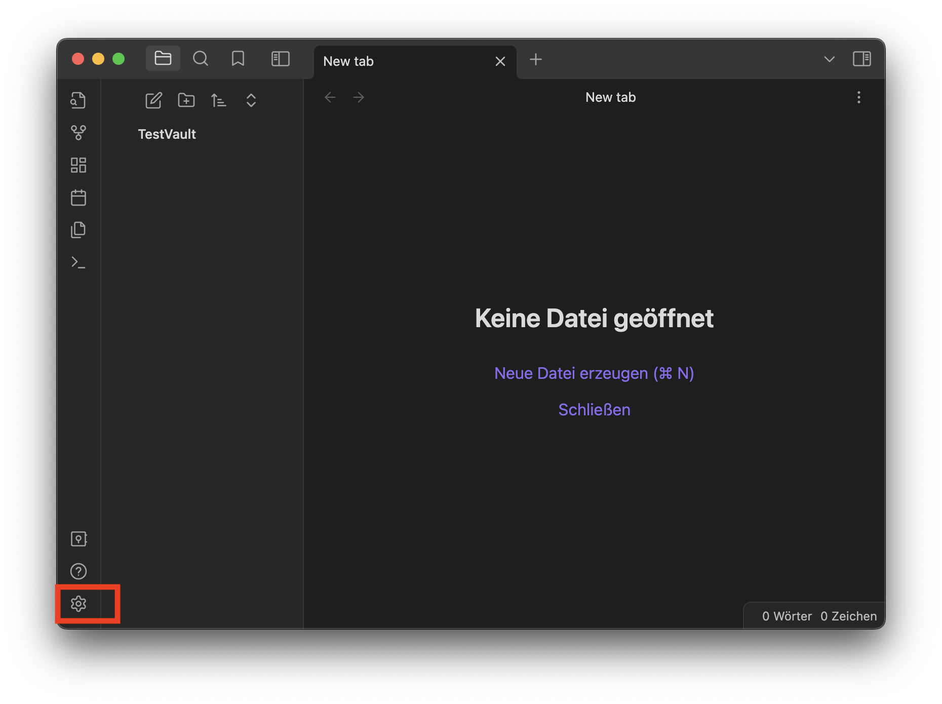This screenshot has height=704, width=942.
Task: Toggle the right sidebar
Action: pos(861,59)
